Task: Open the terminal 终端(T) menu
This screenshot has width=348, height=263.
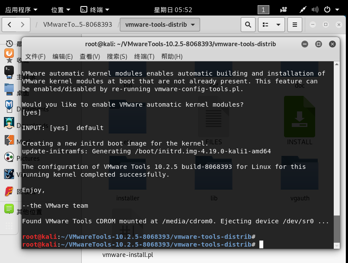Action: coord(144,57)
